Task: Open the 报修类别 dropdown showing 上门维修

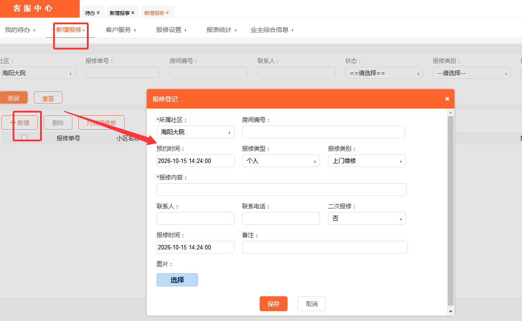Action: tap(367, 161)
